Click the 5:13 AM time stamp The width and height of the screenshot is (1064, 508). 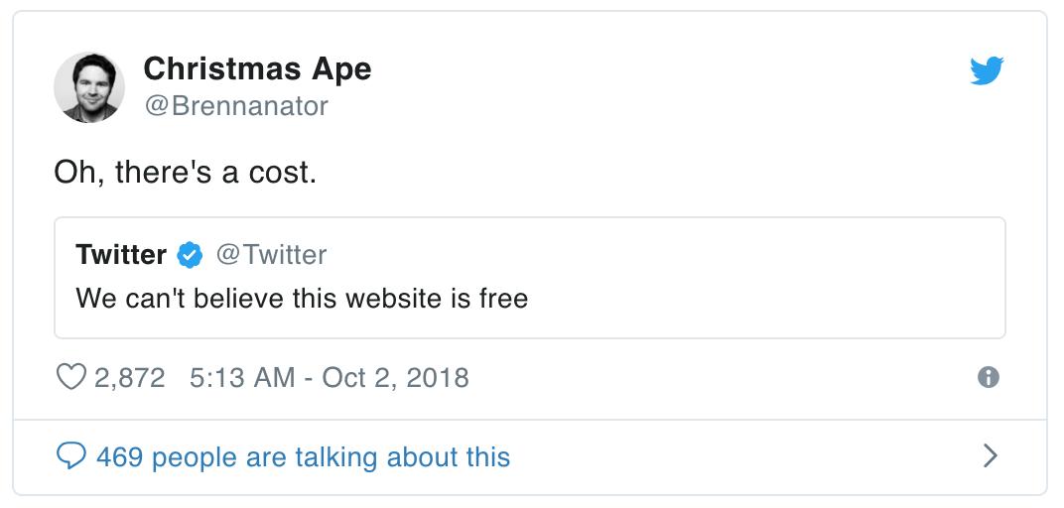click(x=242, y=377)
